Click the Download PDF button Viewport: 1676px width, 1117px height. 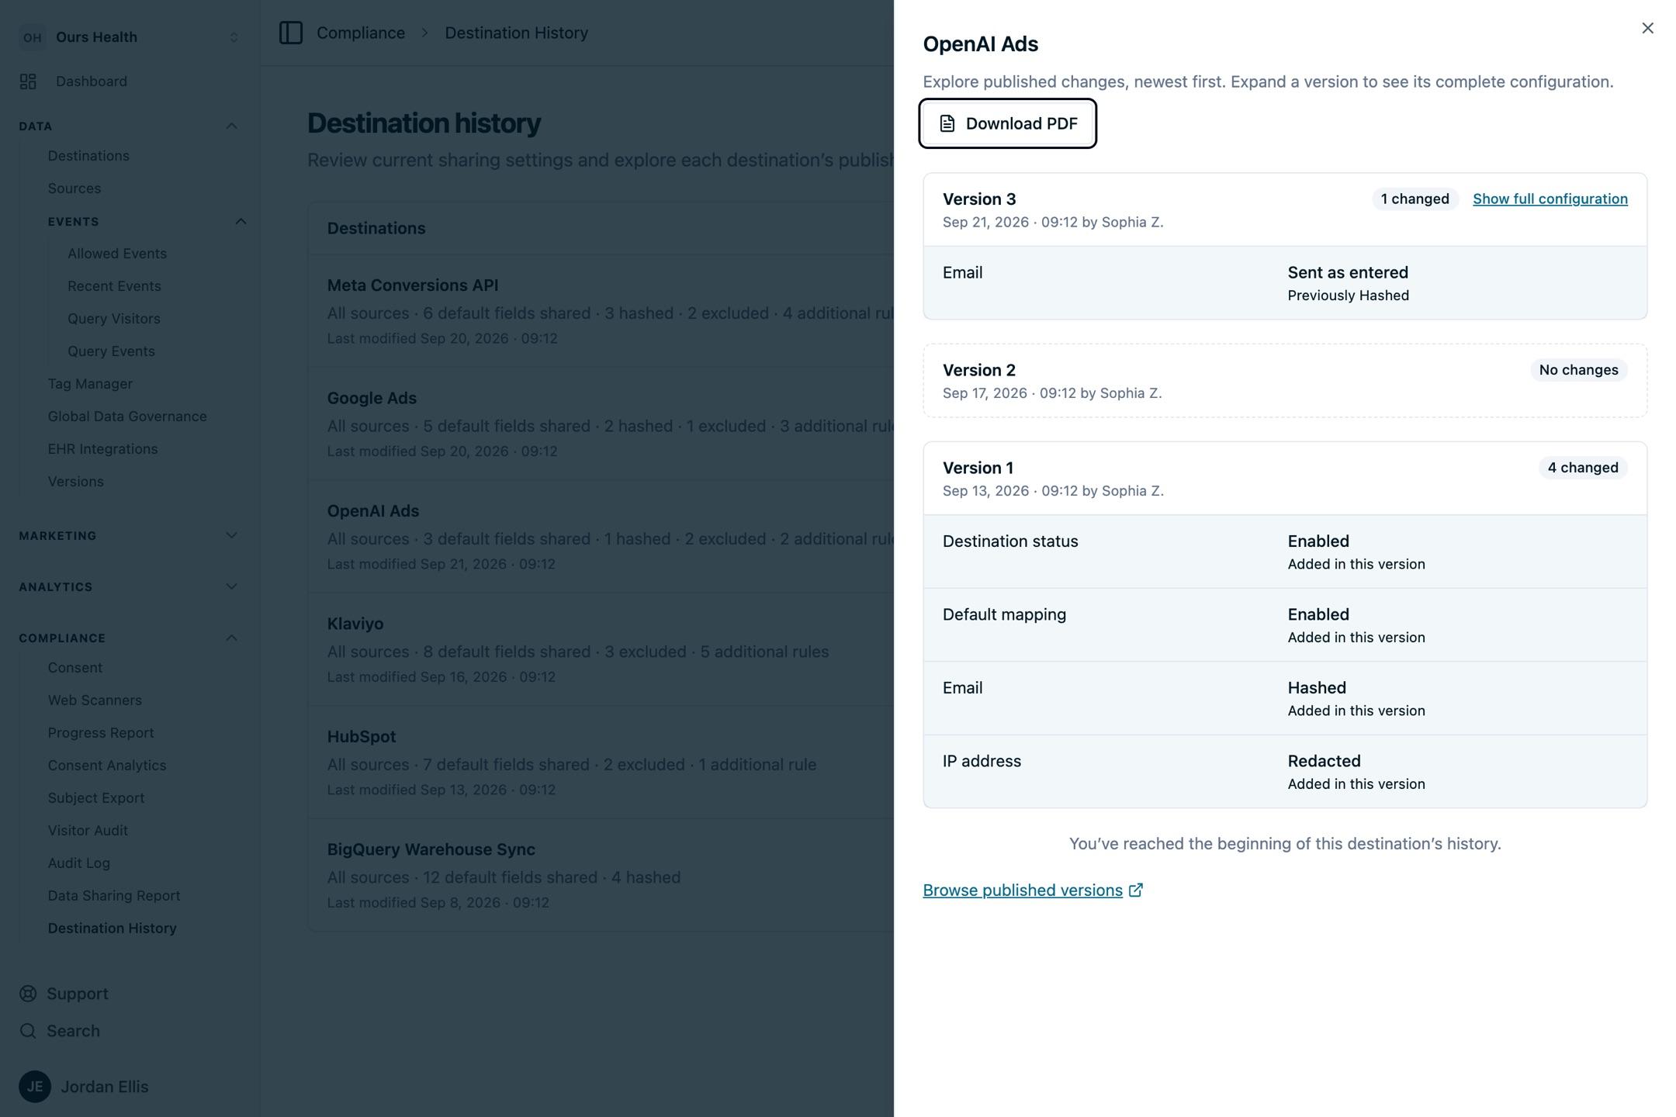point(1007,123)
